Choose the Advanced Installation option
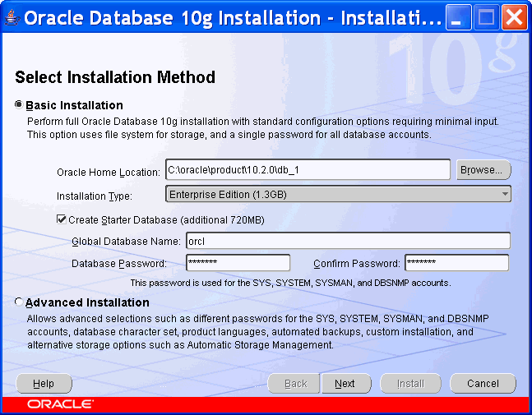Image resolution: width=532 pixels, height=415 pixels. click(x=19, y=302)
